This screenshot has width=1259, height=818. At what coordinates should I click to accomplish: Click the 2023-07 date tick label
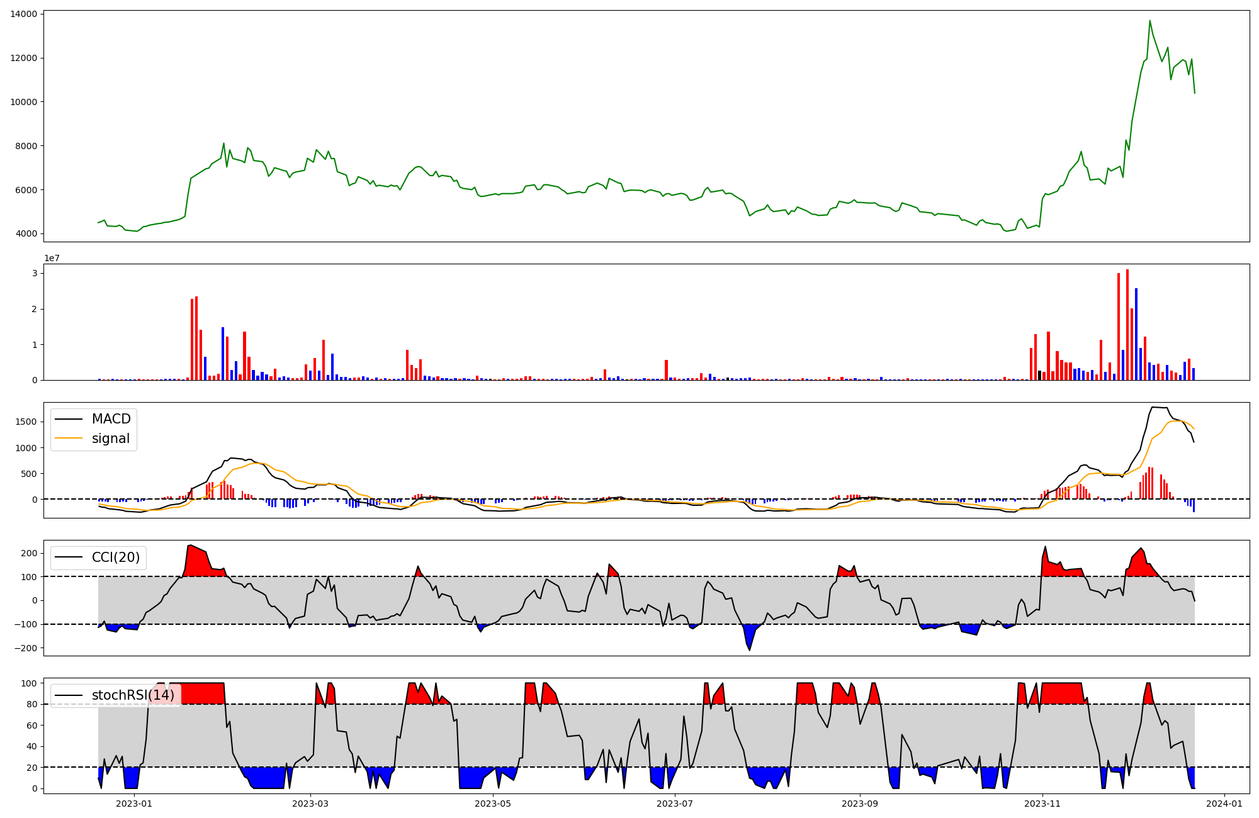(675, 804)
